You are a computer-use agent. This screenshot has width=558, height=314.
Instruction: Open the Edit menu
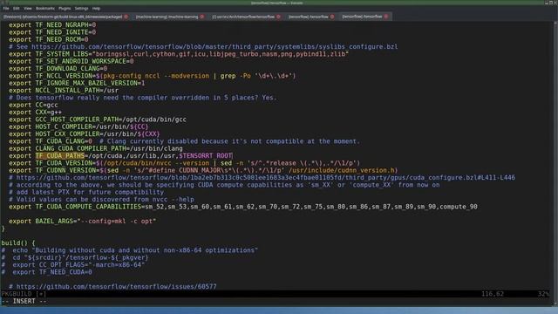coord(17,8)
